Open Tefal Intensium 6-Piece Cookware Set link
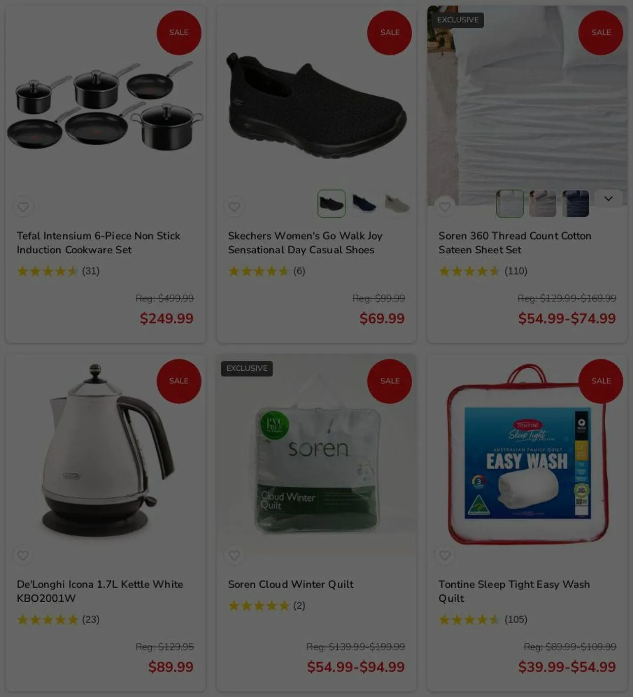The width and height of the screenshot is (633, 697). [98, 243]
